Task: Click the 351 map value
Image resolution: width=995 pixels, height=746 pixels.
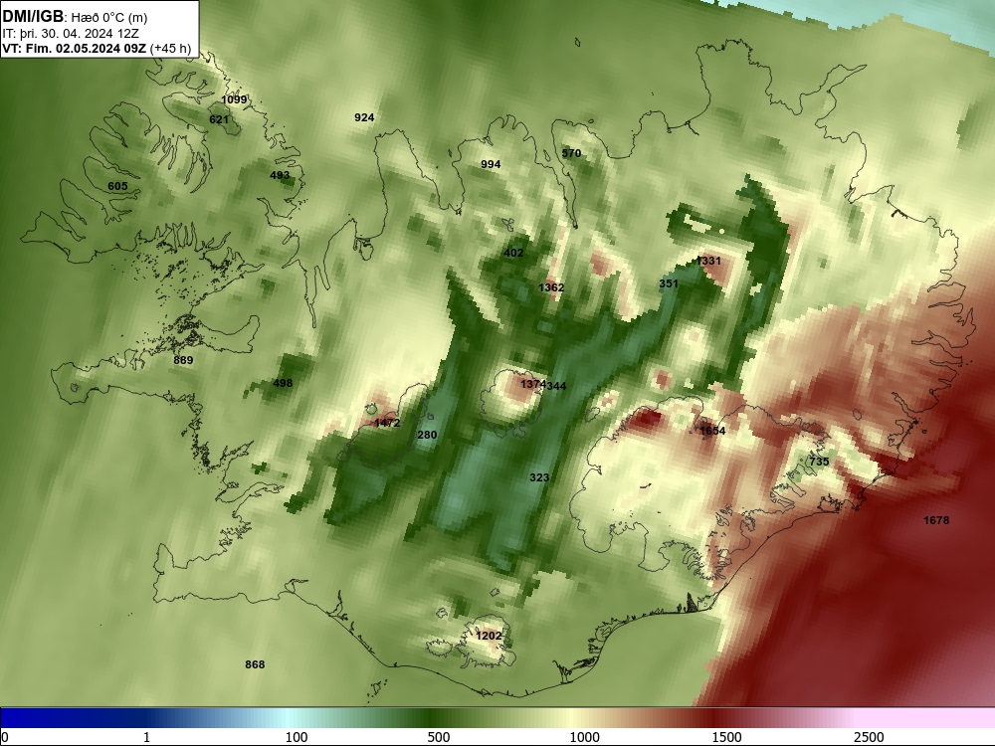Action: pos(669,283)
